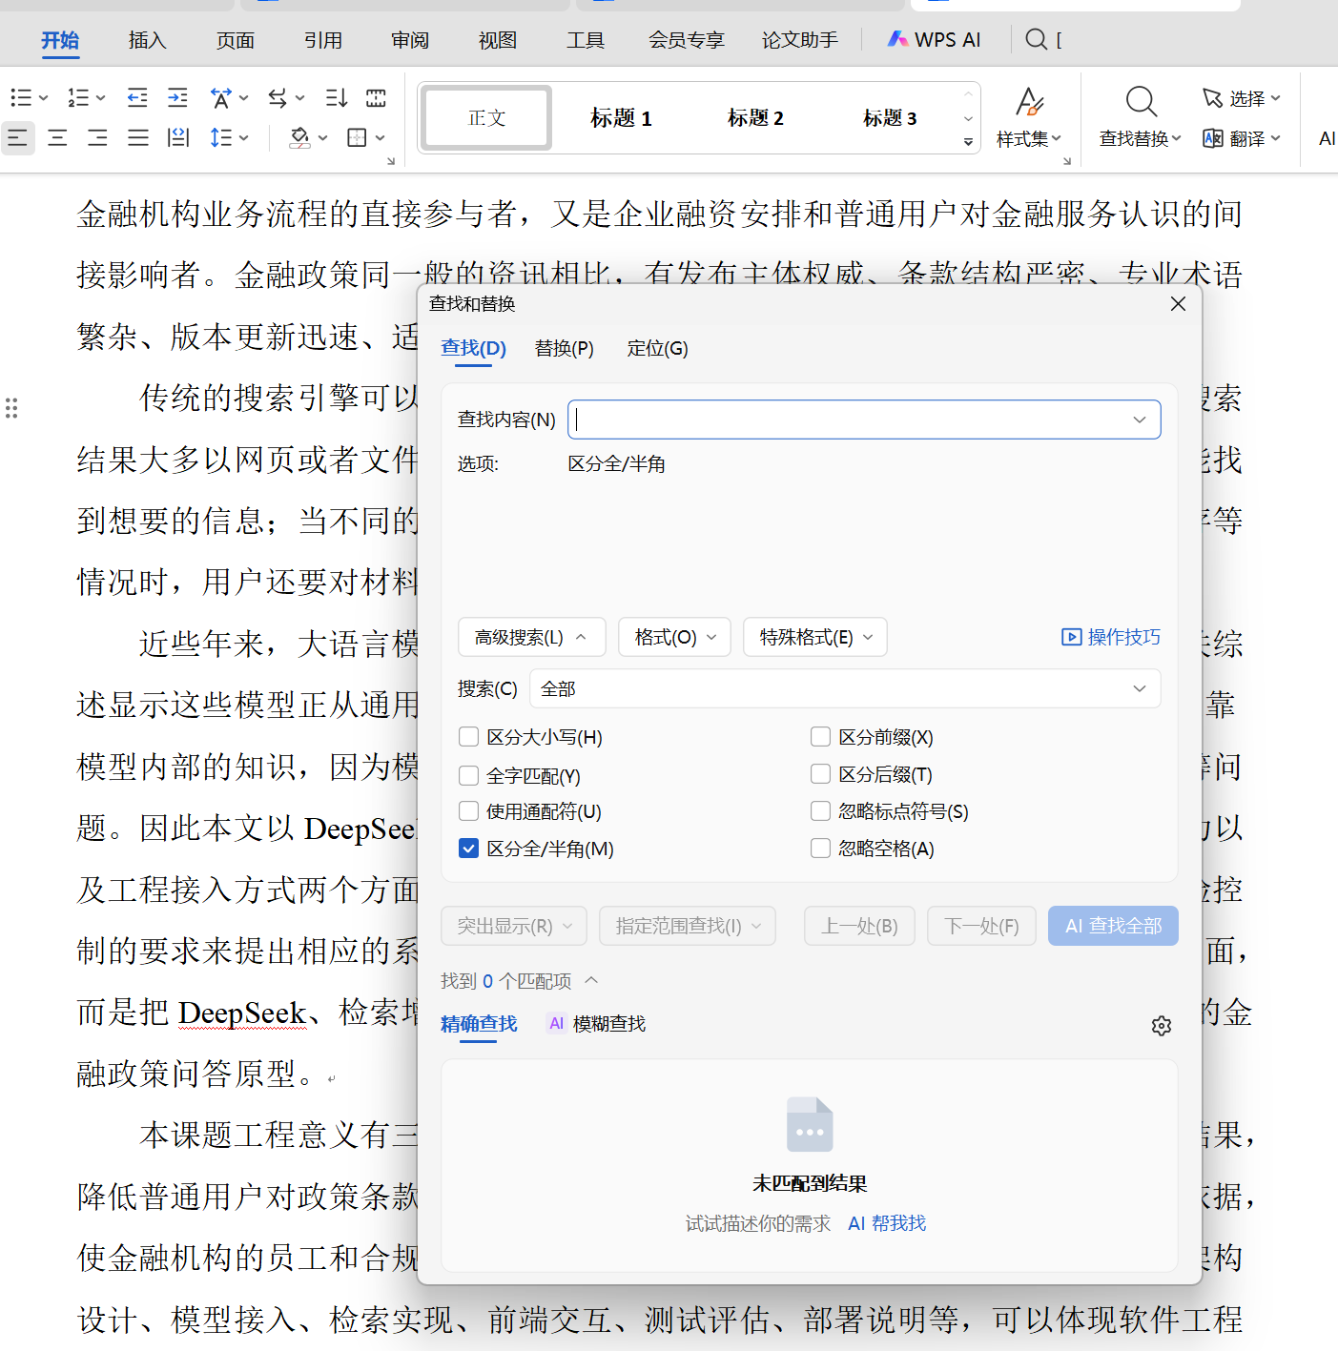Switch to AI fuzzy search tab

597,1023
